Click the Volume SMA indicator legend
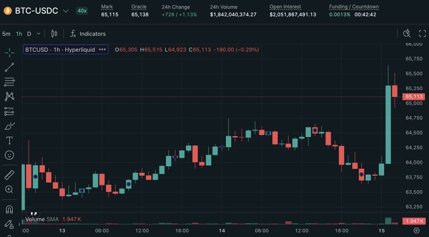 (x=53, y=219)
